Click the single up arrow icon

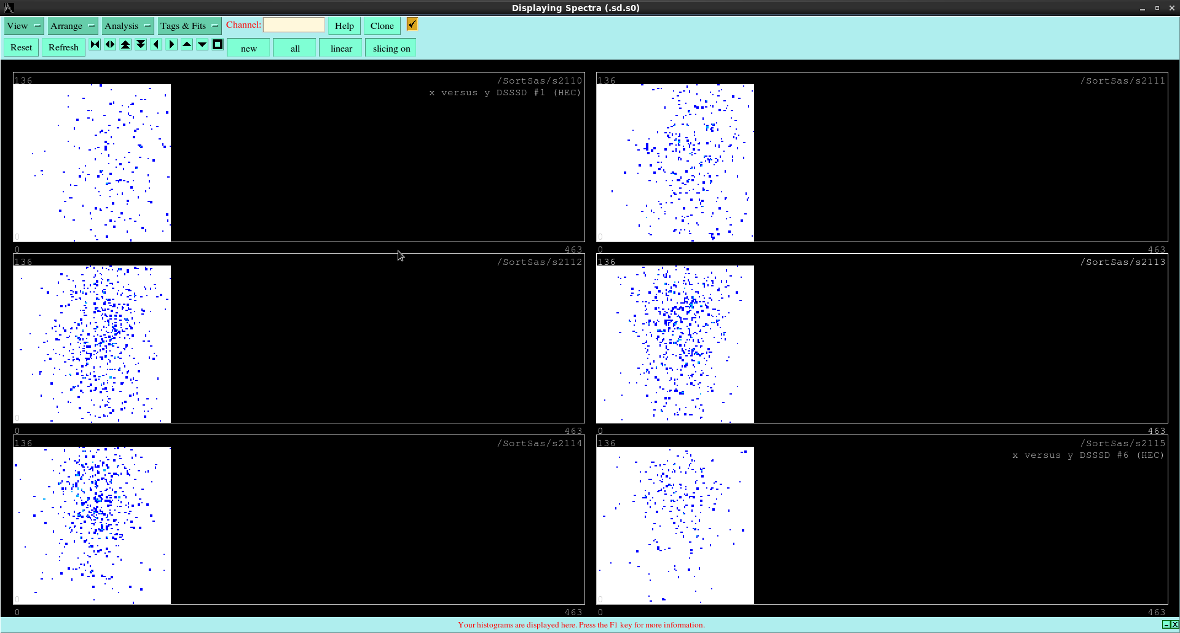[x=187, y=44]
